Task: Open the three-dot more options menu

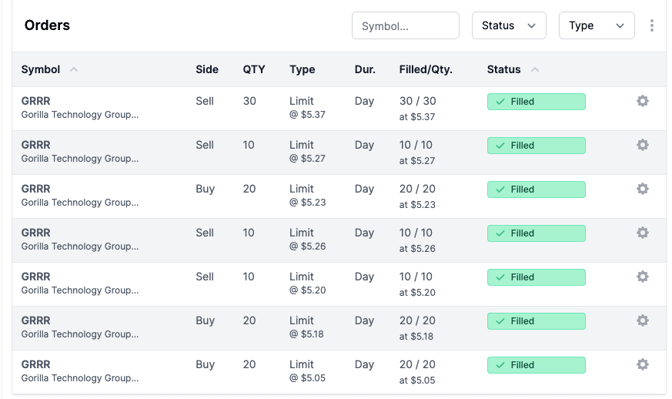Action: point(652,25)
